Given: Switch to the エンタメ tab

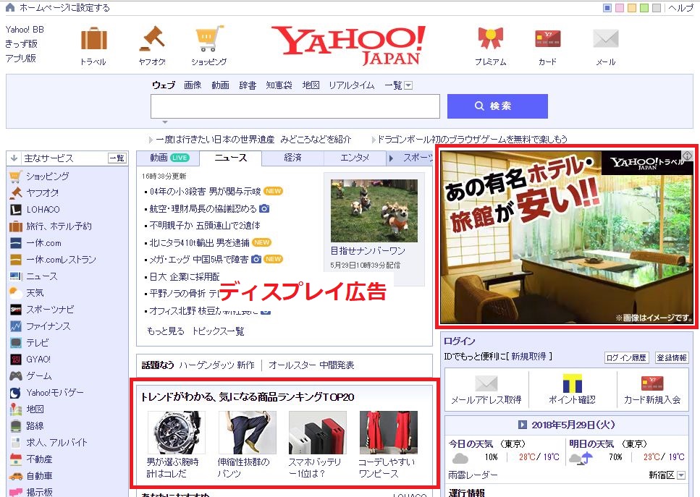Looking at the screenshot, I should (x=355, y=158).
